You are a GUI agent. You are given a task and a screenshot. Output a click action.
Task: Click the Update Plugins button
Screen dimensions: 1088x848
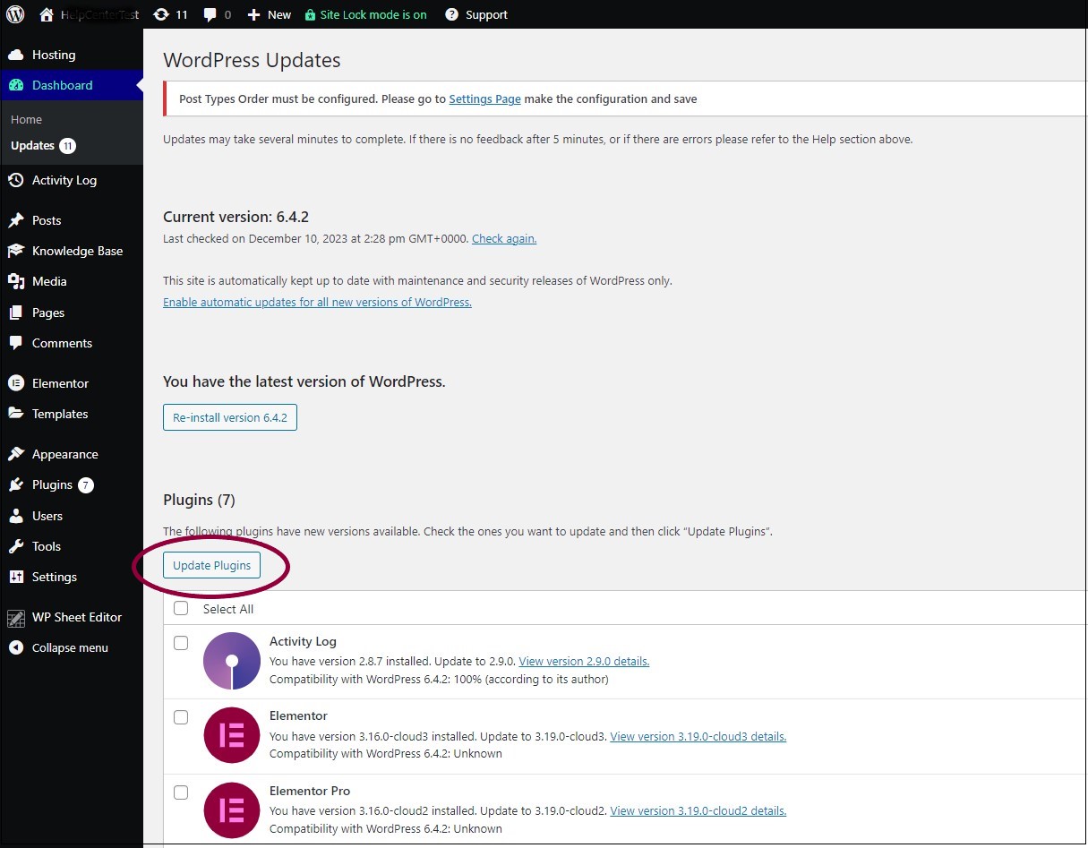(x=212, y=565)
